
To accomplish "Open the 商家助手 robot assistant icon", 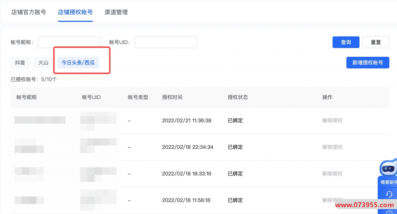I will (x=389, y=168).
